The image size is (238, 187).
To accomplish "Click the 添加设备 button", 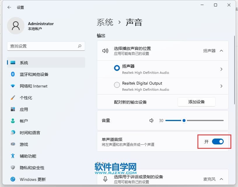I will [x=196, y=102].
